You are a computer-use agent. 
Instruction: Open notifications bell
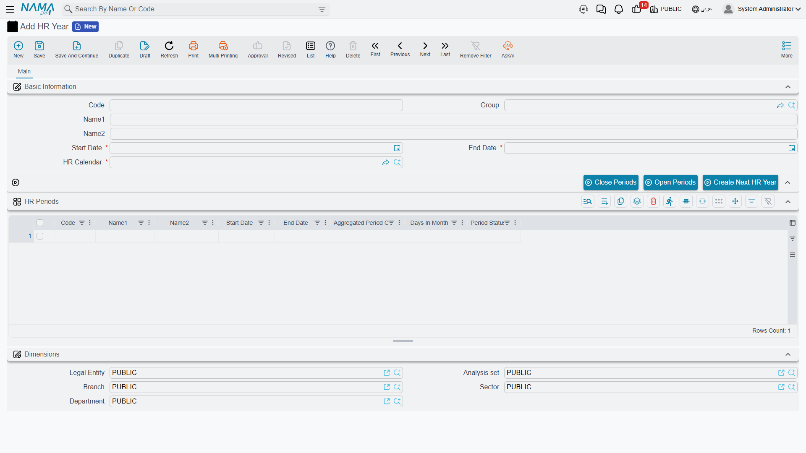point(618,9)
